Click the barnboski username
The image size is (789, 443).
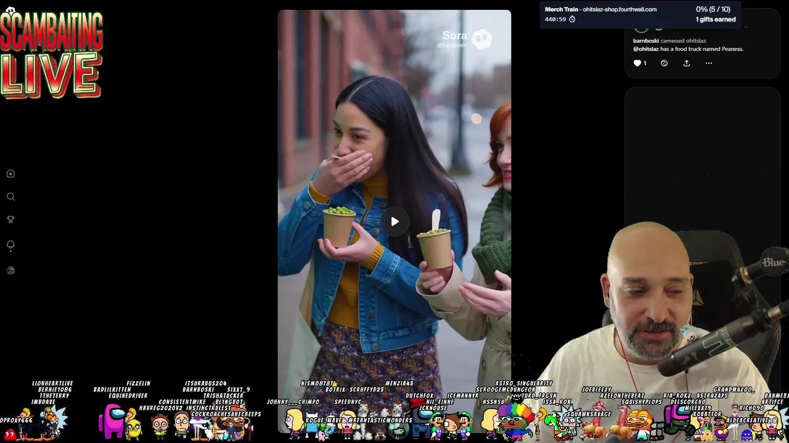coord(645,41)
